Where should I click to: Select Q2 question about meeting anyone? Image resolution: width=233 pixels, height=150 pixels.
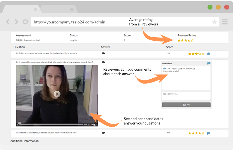55,62
